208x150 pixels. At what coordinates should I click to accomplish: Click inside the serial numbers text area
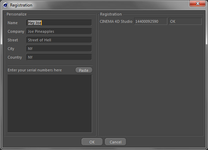[x=50, y=103]
